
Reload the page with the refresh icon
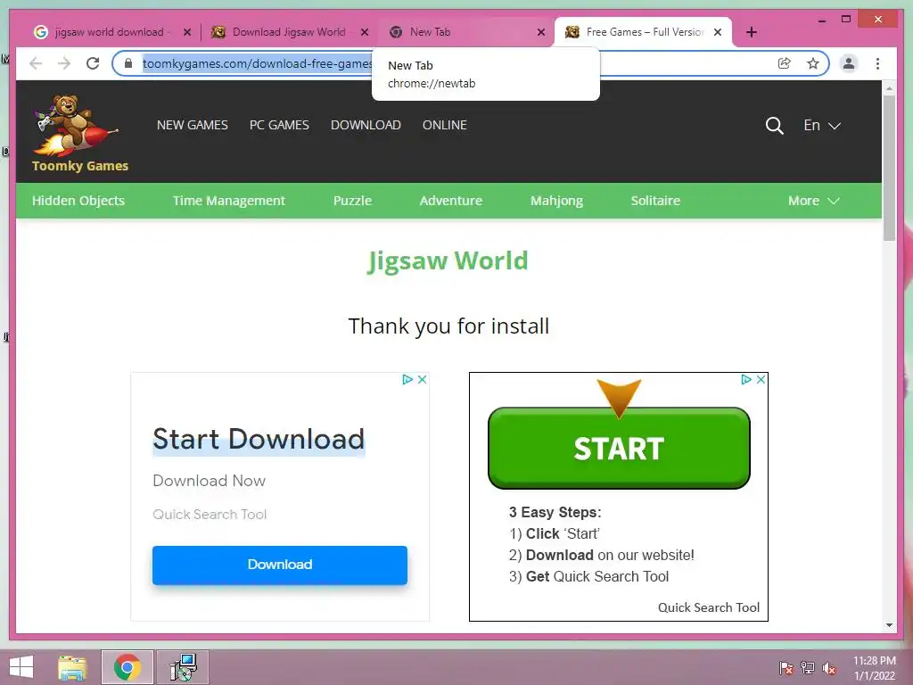click(93, 63)
